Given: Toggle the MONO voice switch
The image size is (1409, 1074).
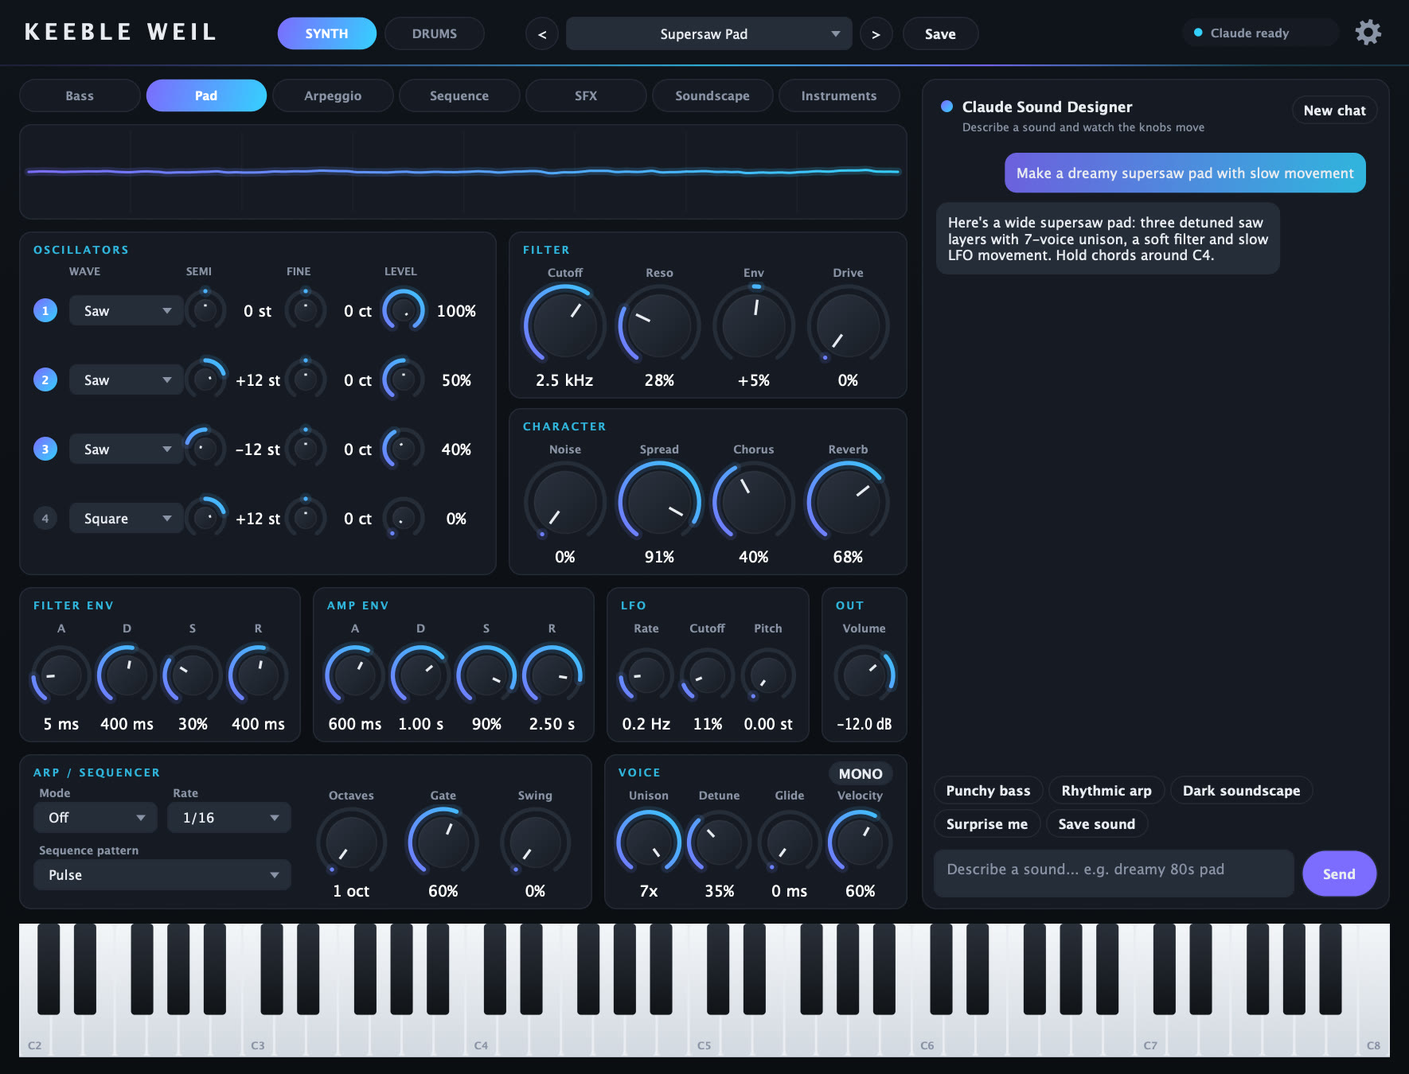Looking at the screenshot, I should click(861, 773).
